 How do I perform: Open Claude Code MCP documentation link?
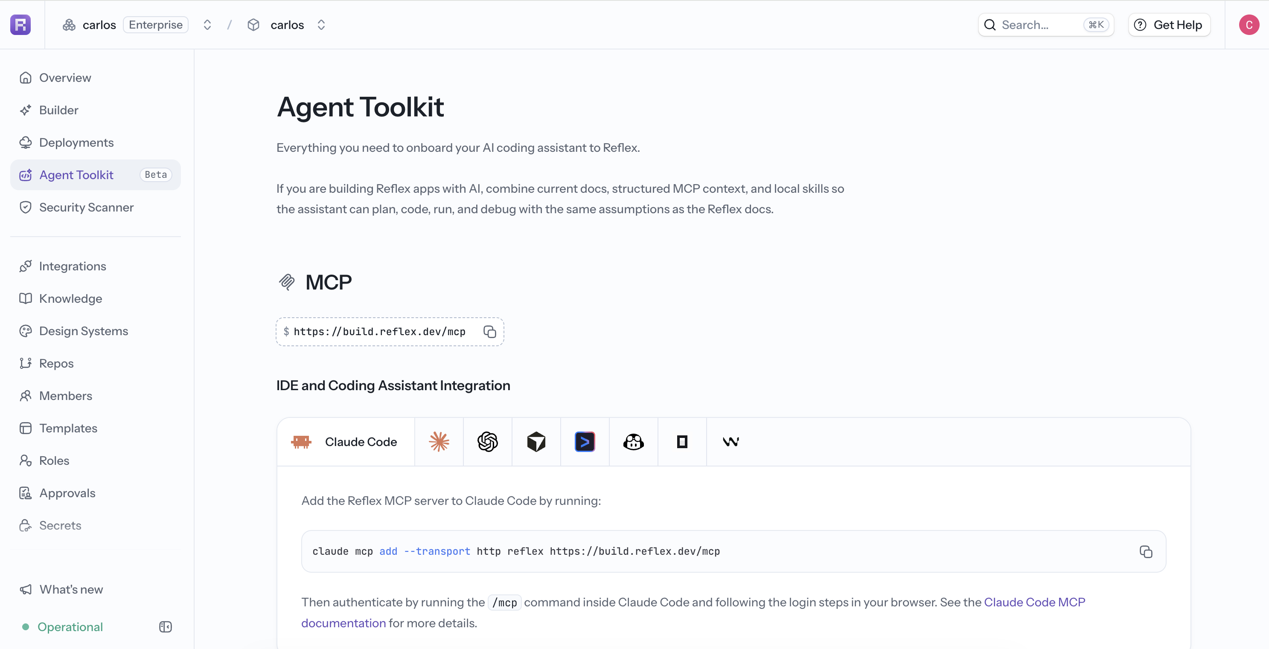tap(1034, 602)
